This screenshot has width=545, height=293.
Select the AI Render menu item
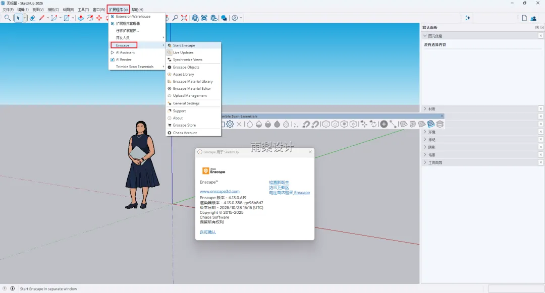[x=137, y=60]
